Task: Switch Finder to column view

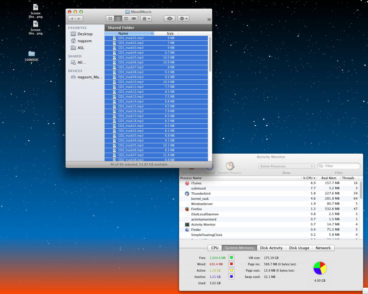Action: click(x=126, y=19)
